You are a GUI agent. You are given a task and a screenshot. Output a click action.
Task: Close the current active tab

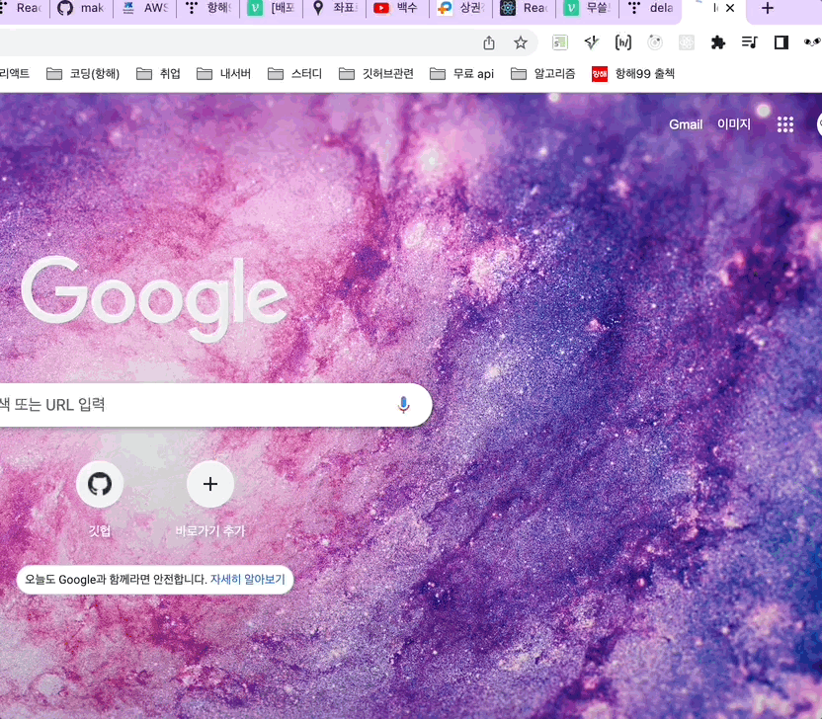(x=730, y=8)
